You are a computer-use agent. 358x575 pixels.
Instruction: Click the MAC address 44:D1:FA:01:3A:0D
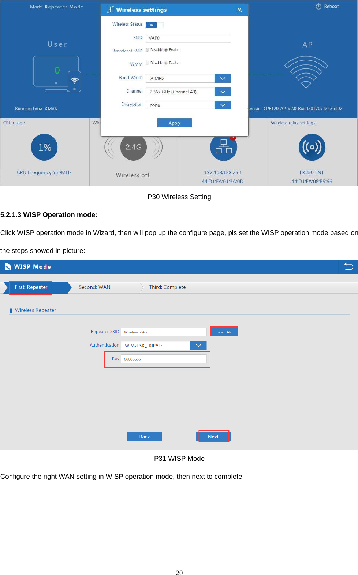coord(223,181)
